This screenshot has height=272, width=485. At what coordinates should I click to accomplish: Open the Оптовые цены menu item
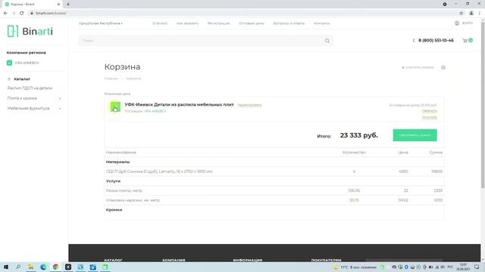(252, 23)
